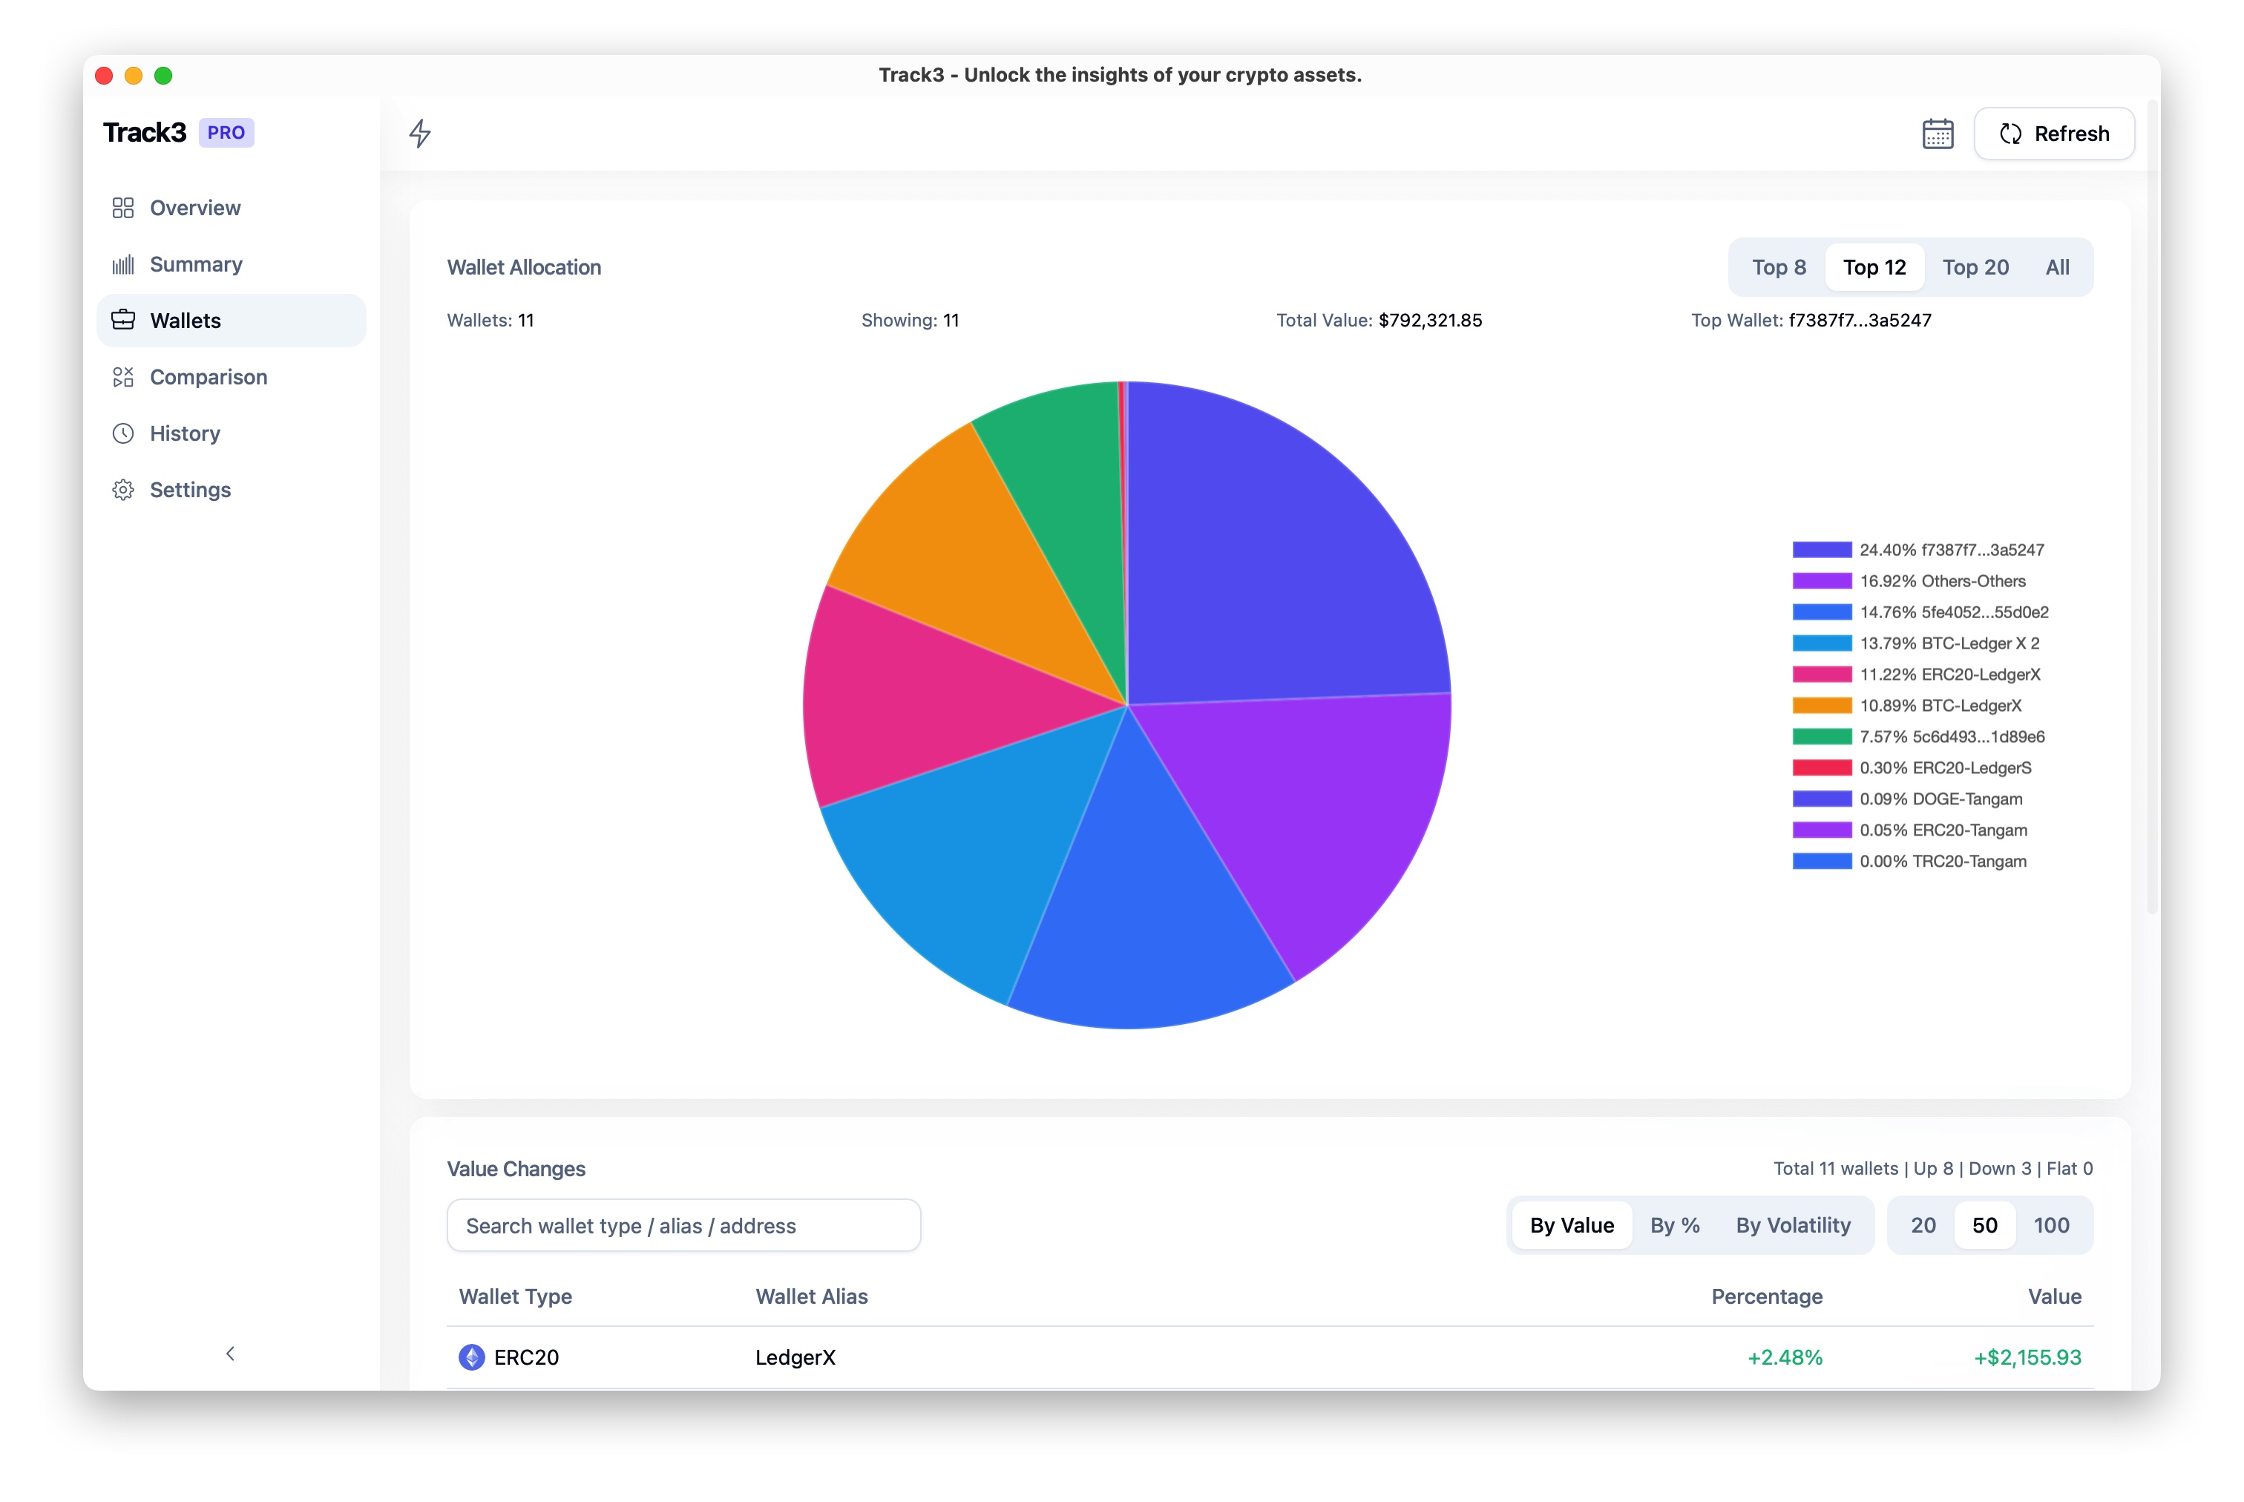Viewport: 2244px width, 1502px height.
Task: Click the Comparison icon in sidebar
Action: (122, 378)
